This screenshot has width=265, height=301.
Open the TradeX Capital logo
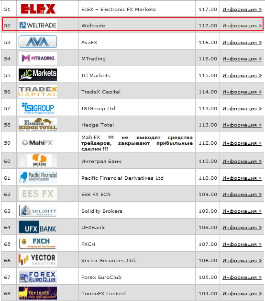38,92
